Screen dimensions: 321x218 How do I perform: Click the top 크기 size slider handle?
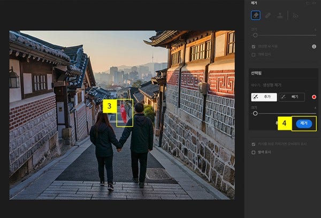coord(255,35)
